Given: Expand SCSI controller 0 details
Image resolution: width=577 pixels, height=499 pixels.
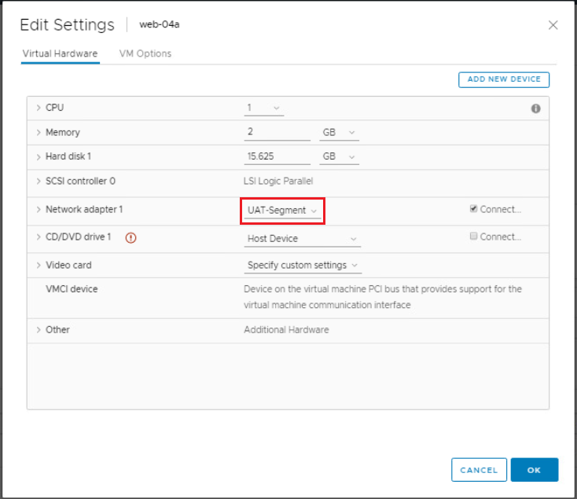Looking at the screenshot, I should tap(39, 181).
